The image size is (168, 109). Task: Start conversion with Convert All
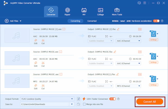click(x=150, y=102)
